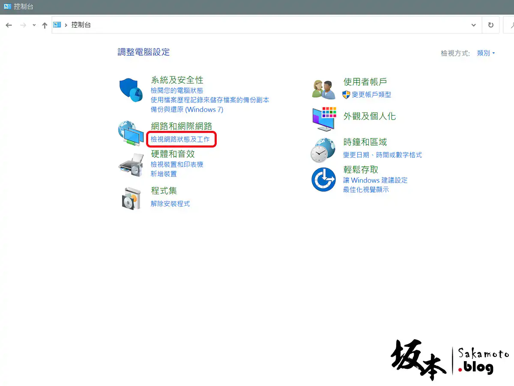Click 備份與還原 (Windows 7) link
The width and height of the screenshot is (514, 386).
point(187,109)
